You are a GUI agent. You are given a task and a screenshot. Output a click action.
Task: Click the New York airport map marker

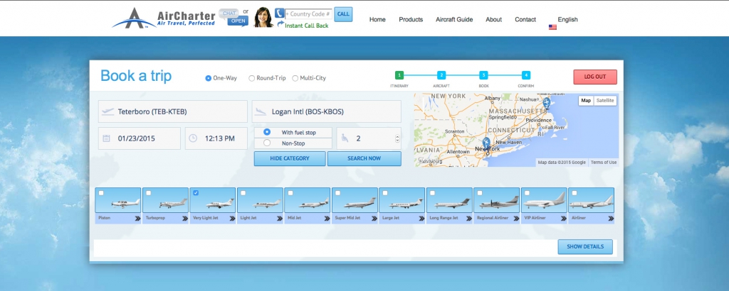pos(486,143)
